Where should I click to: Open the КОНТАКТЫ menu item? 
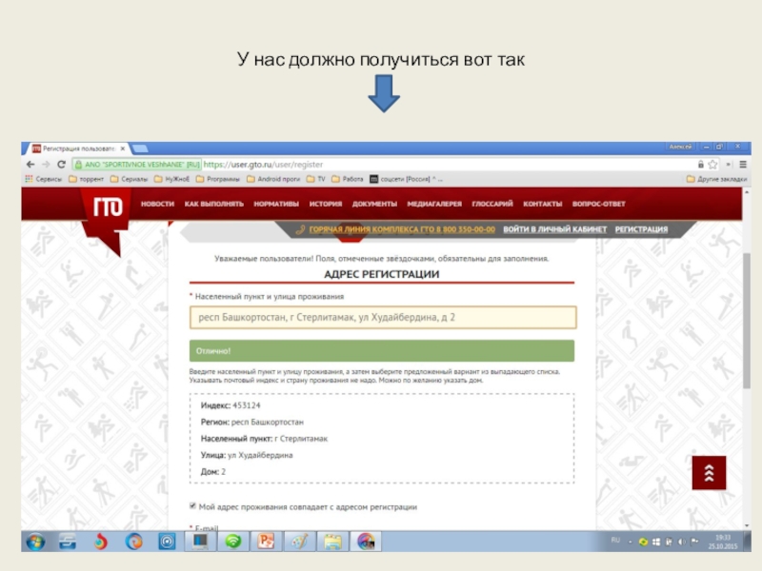(x=542, y=204)
